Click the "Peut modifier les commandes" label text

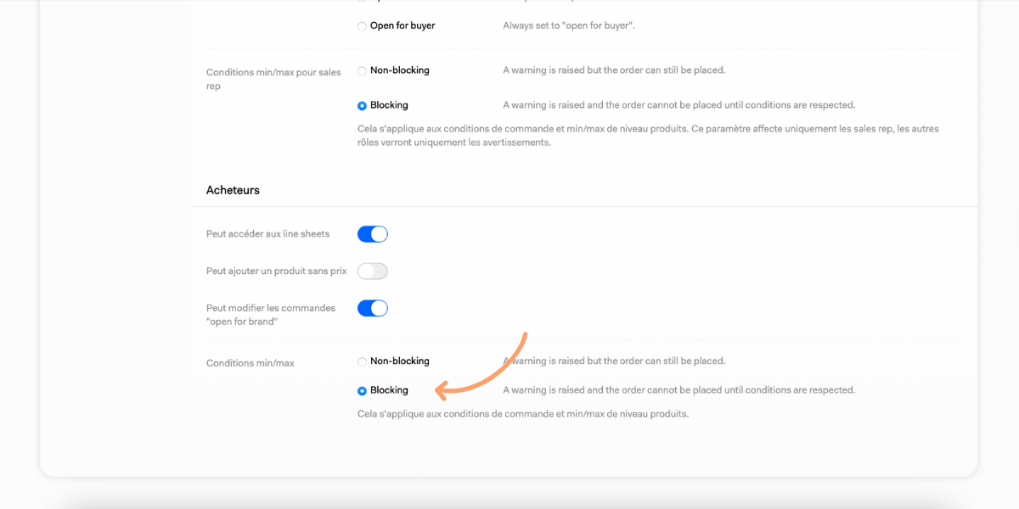coord(271,308)
